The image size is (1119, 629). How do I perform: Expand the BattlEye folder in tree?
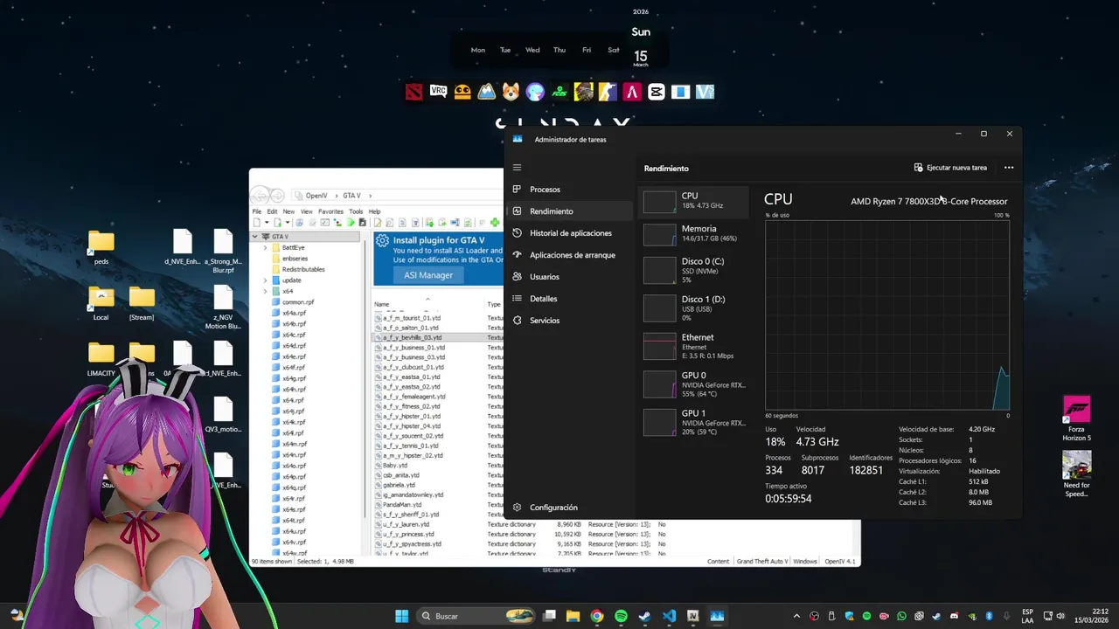tap(265, 247)
